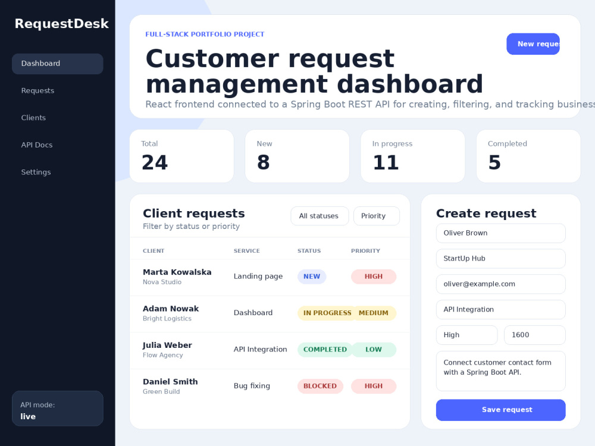Screen dimensions: 595x446
Task: Focus the API Integration service field
Action: pyautogui.click(x=500, y=310)
